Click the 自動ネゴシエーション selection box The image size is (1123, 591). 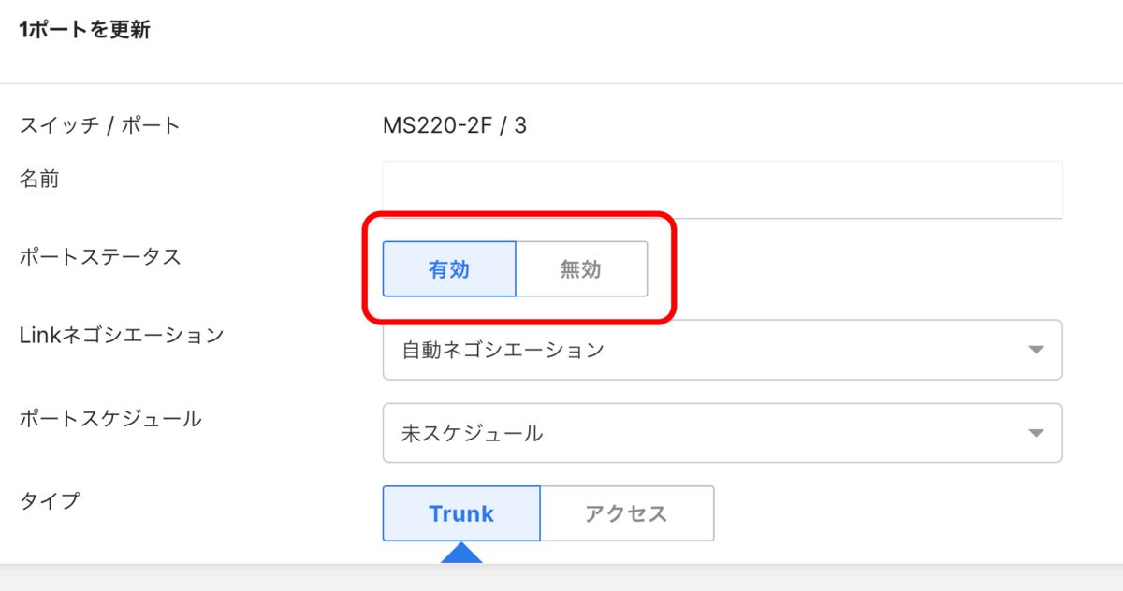(721, 349)
